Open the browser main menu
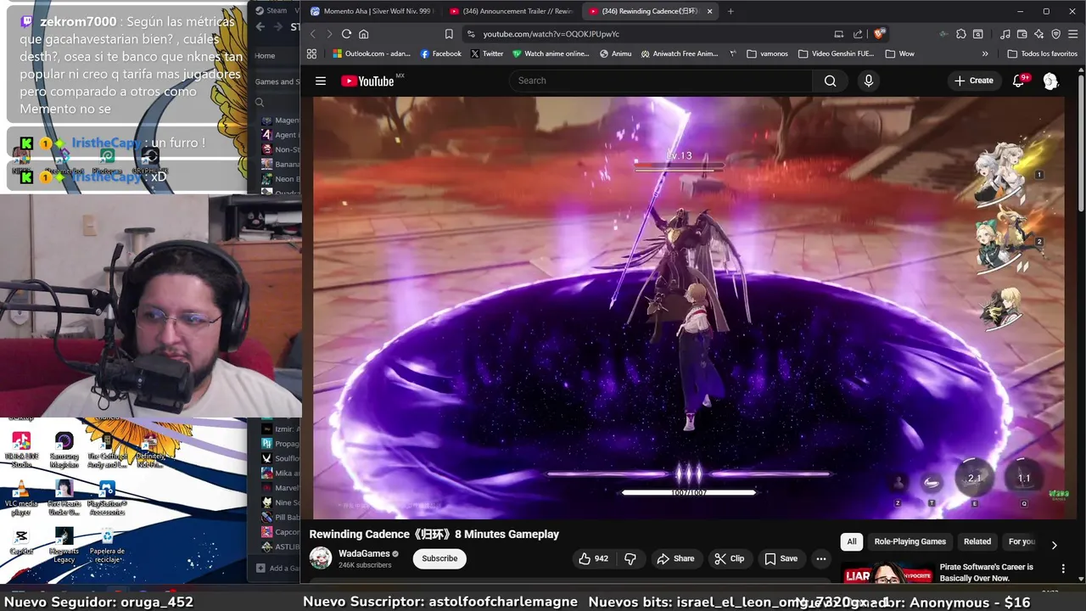Screen dimensions: 1086x611 (x=1073, y=34)
